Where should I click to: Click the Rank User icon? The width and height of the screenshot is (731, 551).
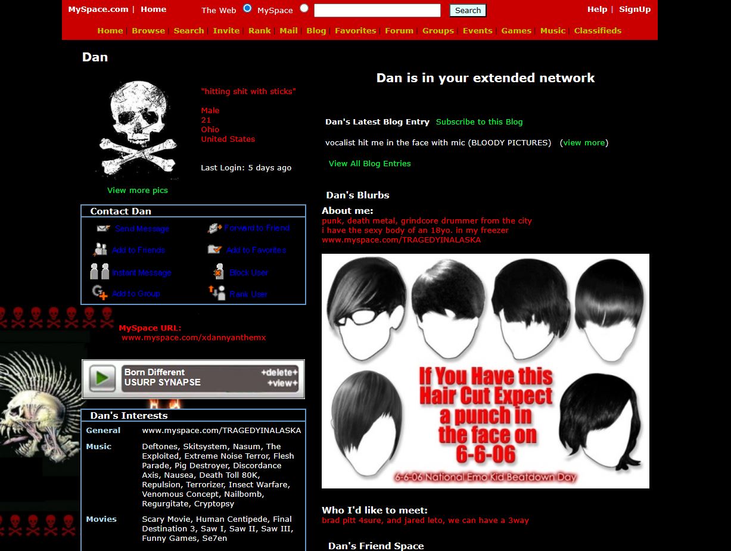coord(217,293)
